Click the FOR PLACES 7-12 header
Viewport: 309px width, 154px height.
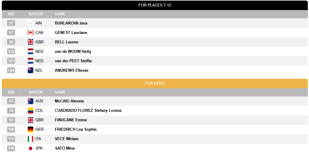[155, 5]
